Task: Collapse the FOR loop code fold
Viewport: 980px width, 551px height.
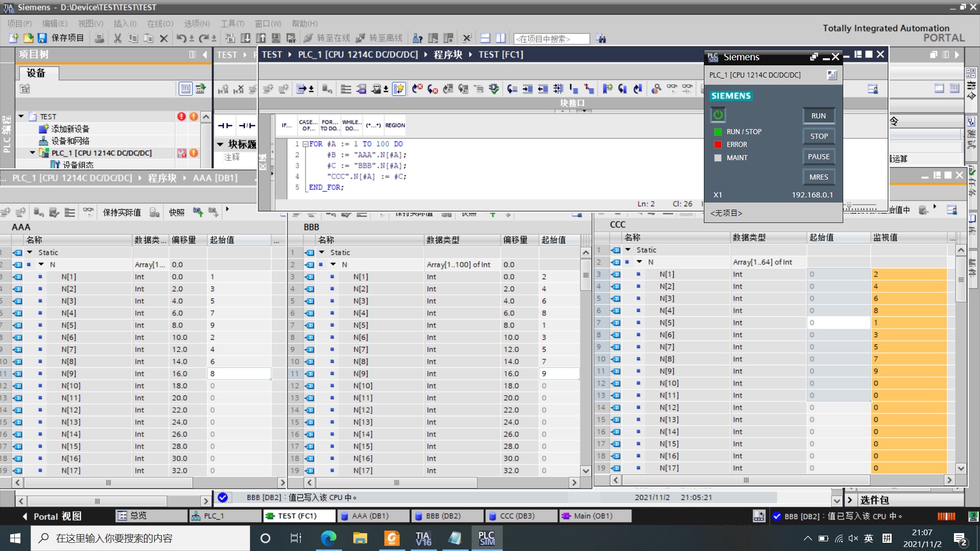Action: (305, 144)
